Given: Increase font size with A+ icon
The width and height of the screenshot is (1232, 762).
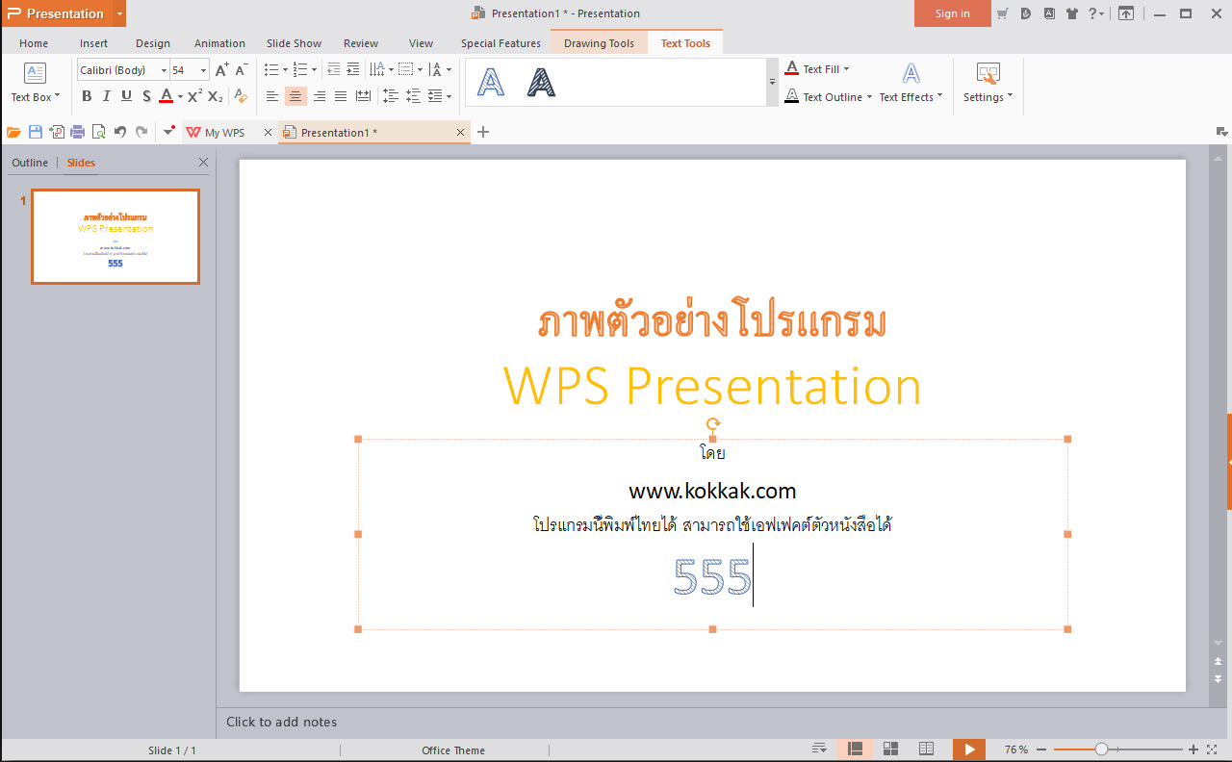Looking at the screenshot, I should click(222, 70).
